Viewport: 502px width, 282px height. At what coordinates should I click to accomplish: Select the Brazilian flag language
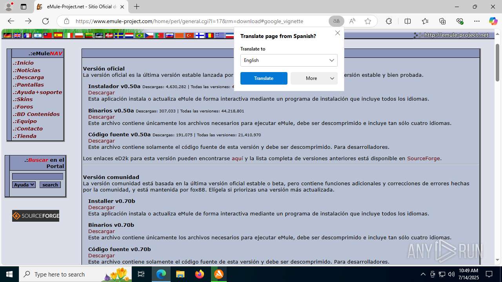point(140,35)
